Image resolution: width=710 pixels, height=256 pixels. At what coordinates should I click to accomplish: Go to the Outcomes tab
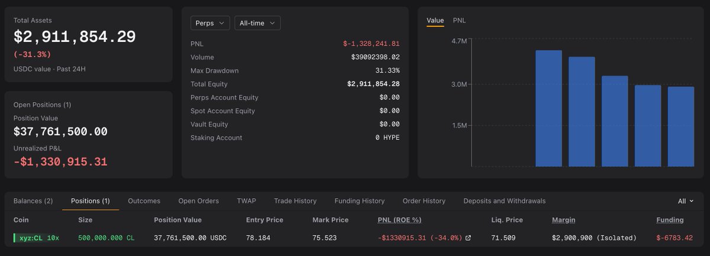tap(144, 201)
